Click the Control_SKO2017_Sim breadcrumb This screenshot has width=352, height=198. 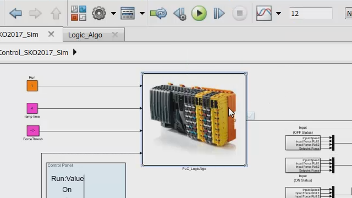34,53
